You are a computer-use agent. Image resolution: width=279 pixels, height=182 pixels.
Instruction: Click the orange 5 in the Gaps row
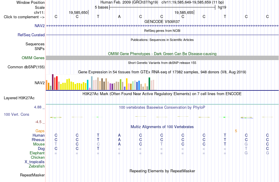click(236, 131)
